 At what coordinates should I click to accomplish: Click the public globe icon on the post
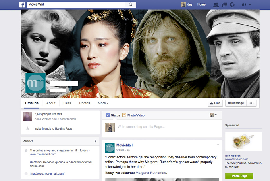[x=128, y=150]
